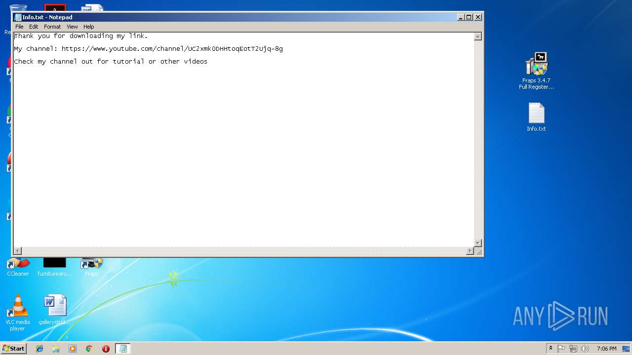632x355 pixels.
Task: Click the vertical scrollbar up arrow
Action: (x=477, y=36)
